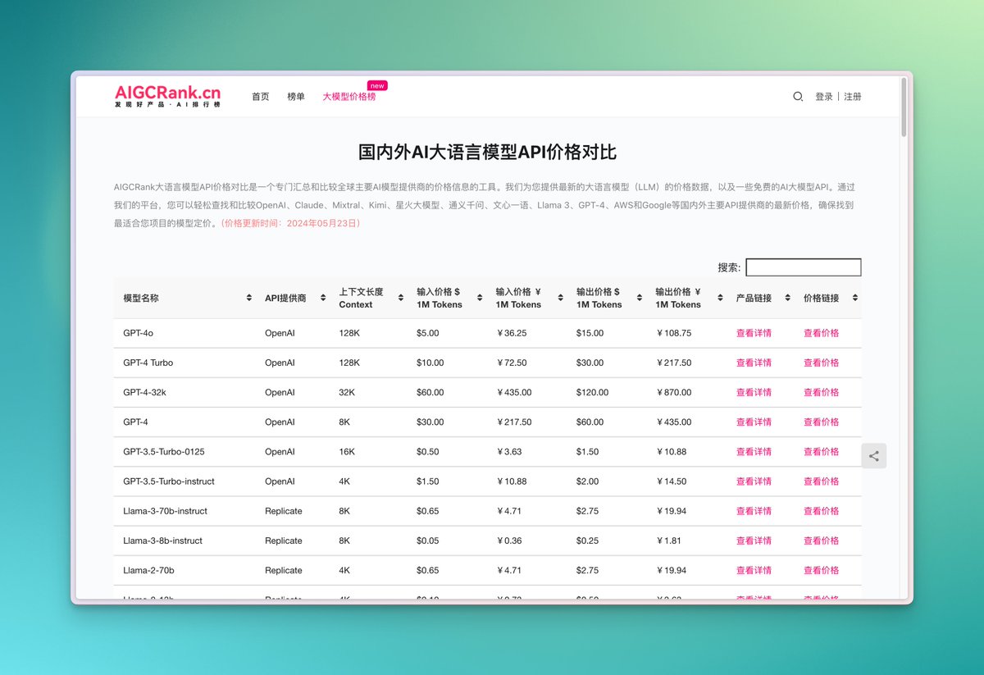
Task: Click the ¥14.50 output price cell
Action: pos(672,481)
